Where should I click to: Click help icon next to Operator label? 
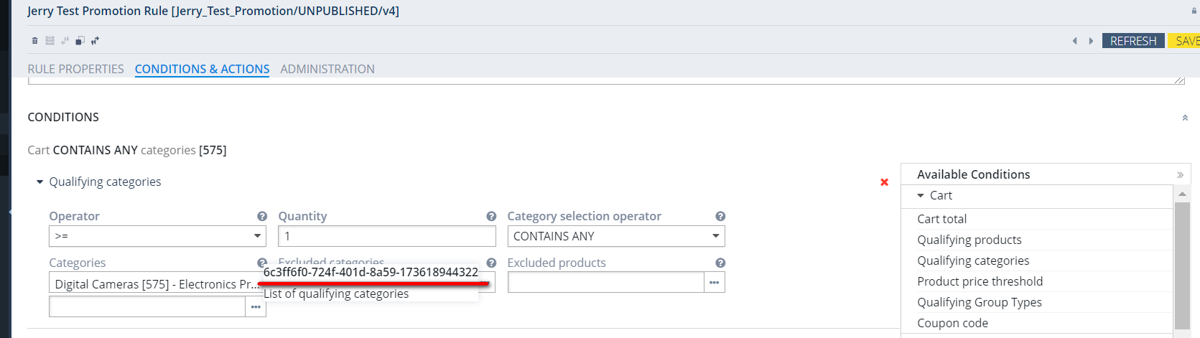pos(262,216)
